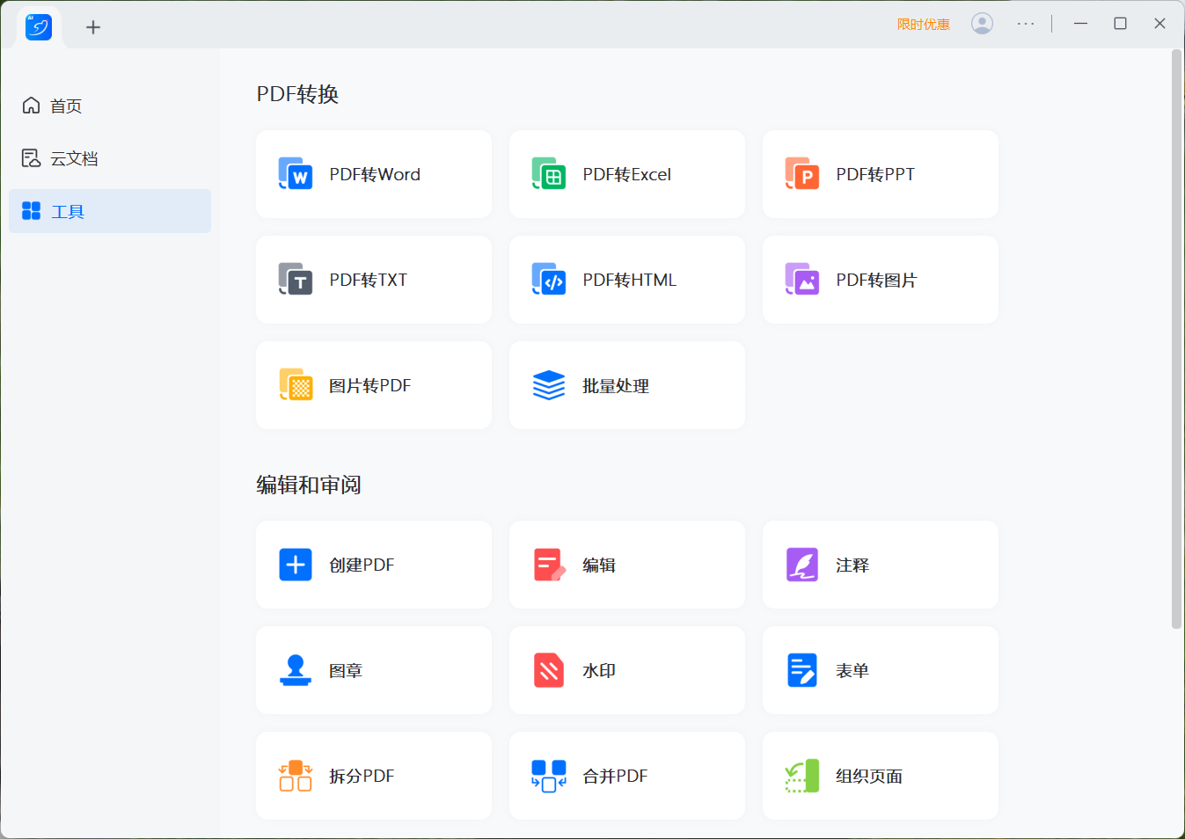Open the 水印 text label
This screenshot has width=1185, height=839.
pyautogui.click(x=599, y=670)
